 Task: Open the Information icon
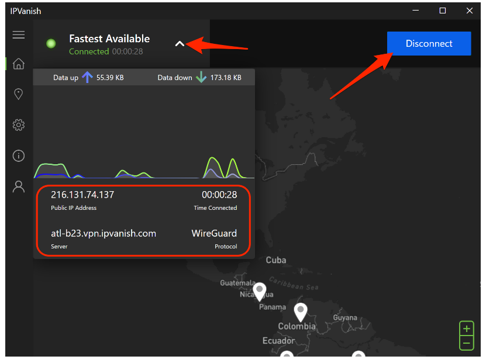coord(19,155)
